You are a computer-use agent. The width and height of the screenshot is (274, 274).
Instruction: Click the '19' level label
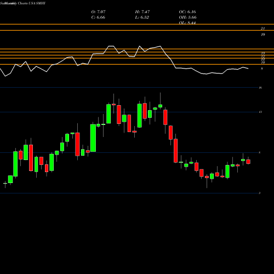(262, 35)
